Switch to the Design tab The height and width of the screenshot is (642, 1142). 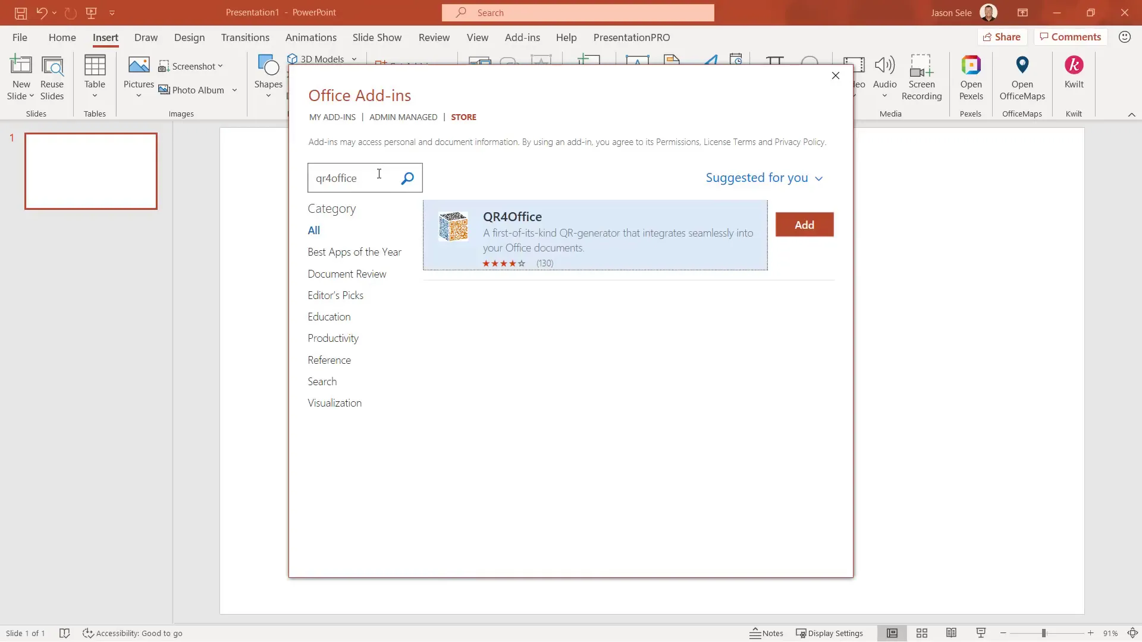click(x=189, y=37)
